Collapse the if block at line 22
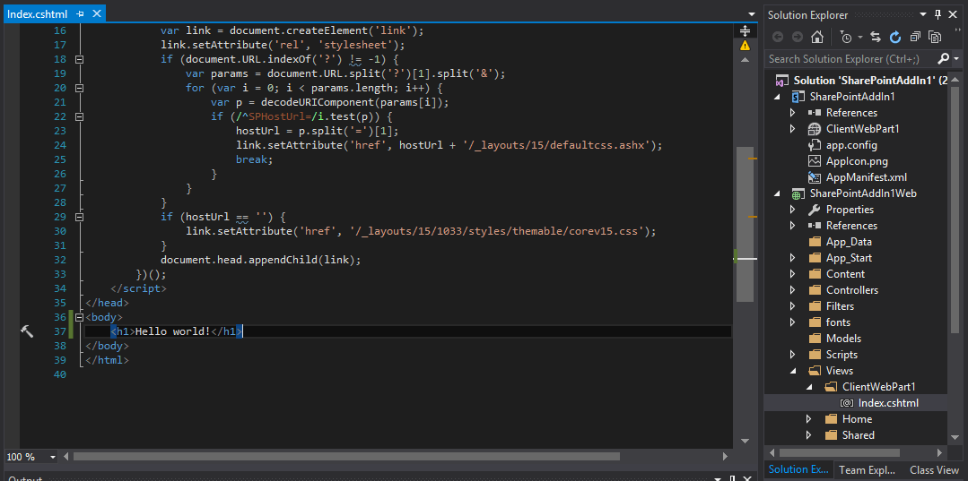The width and height of the screenshot is (968, 481). click(x=78, y=116)
